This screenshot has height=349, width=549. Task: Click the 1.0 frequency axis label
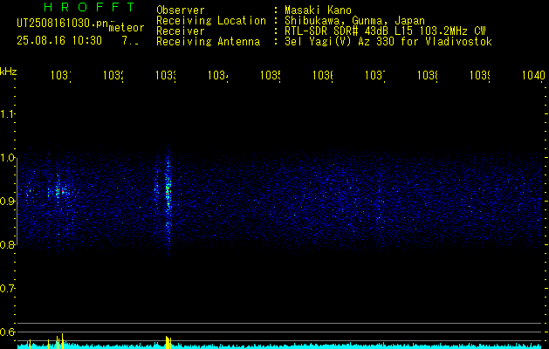[7, 158]
